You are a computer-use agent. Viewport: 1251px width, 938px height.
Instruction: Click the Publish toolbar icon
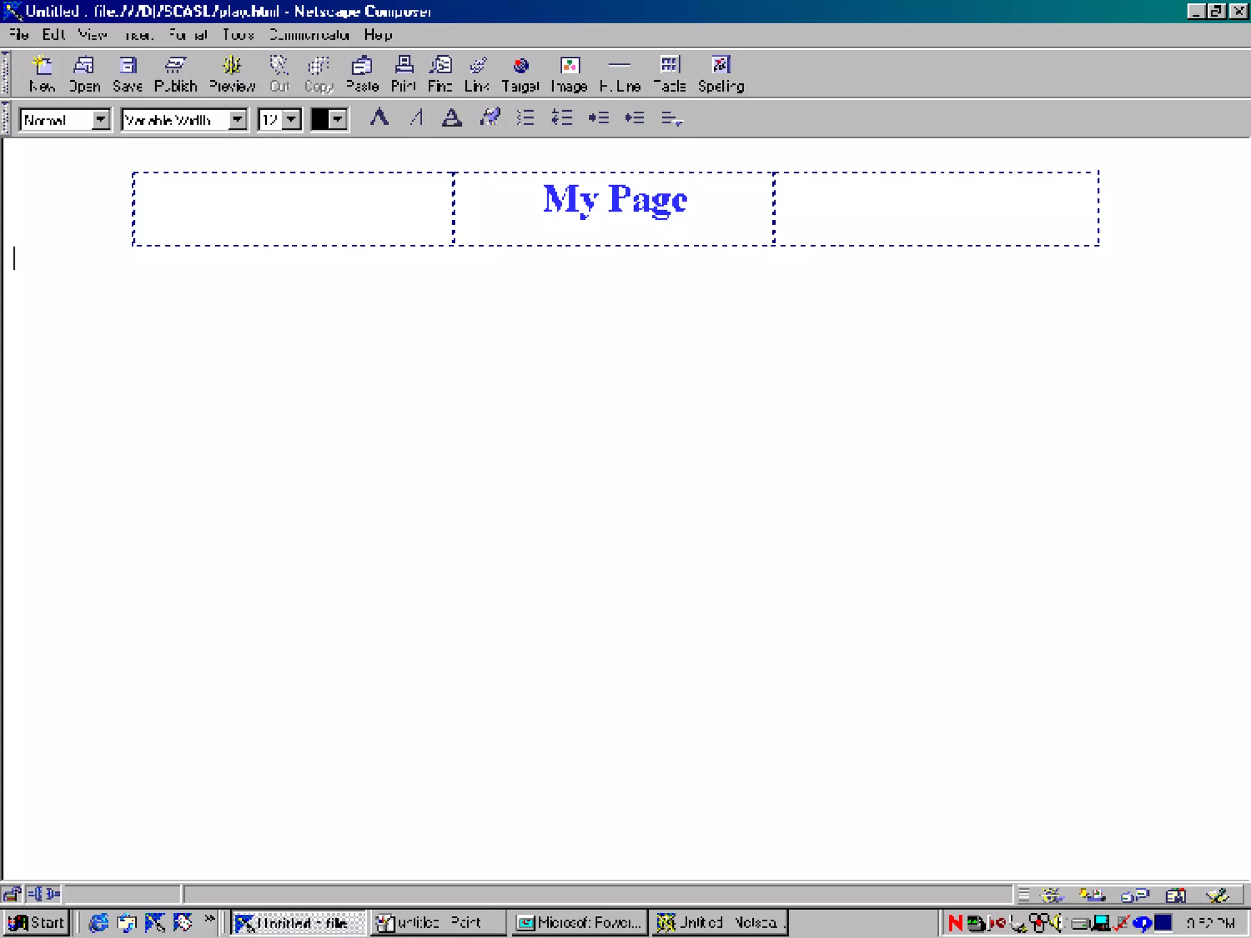point(175,73)
